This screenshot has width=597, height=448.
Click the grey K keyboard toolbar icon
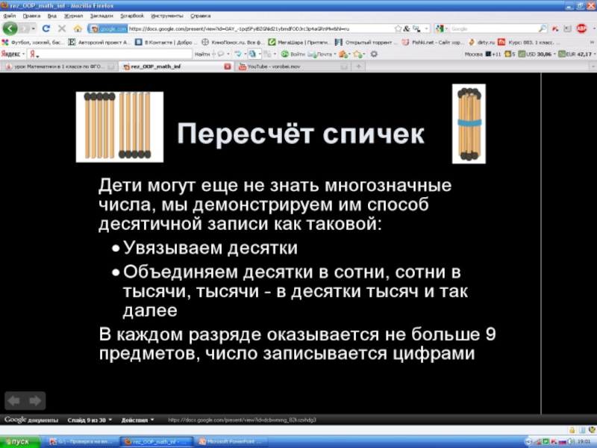tap(567, 28)
